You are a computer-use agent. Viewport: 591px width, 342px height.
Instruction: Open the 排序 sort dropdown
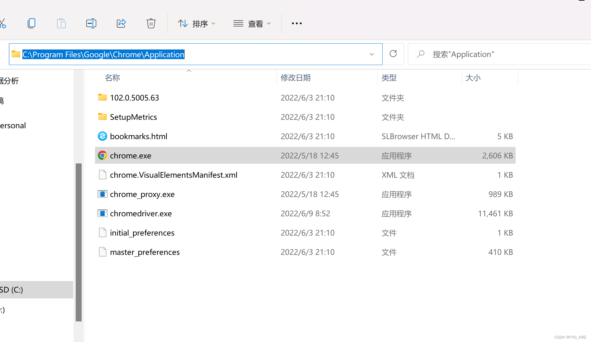pos(197,24)
